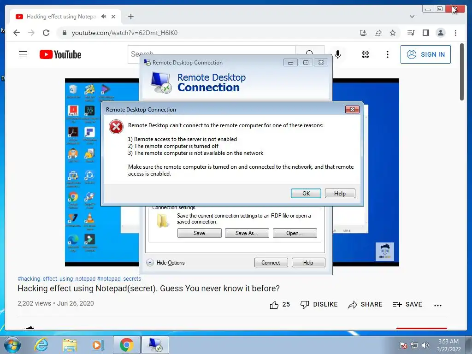Click the site lock icon
Screen dimensions: 472x354
coord(64,33)
